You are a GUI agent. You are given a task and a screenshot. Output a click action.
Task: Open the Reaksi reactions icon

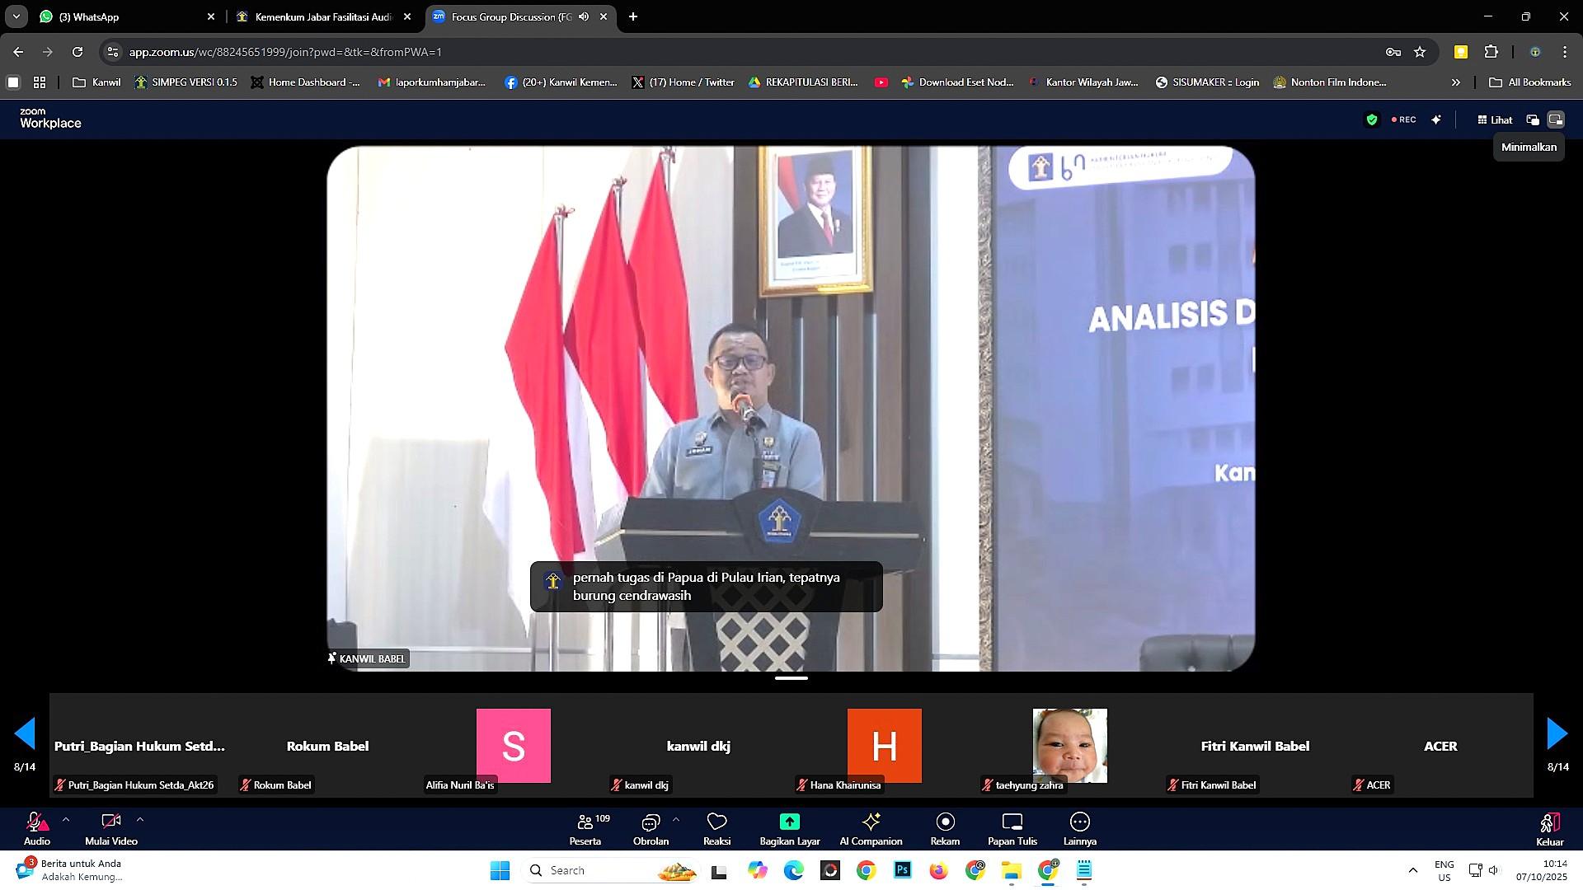point(716,827)
